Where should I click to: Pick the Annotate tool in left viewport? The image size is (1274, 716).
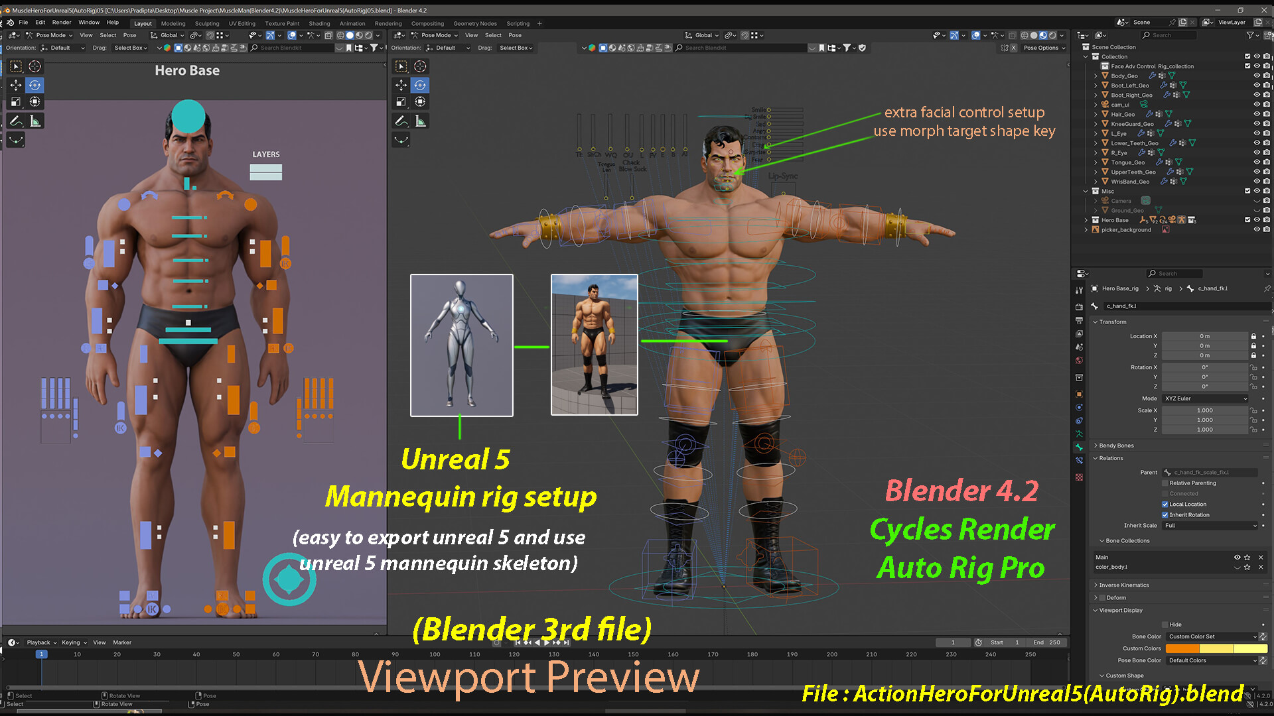tap(16, 121)
